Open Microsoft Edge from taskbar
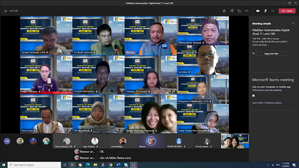299x168 pixels. point(88,165)
